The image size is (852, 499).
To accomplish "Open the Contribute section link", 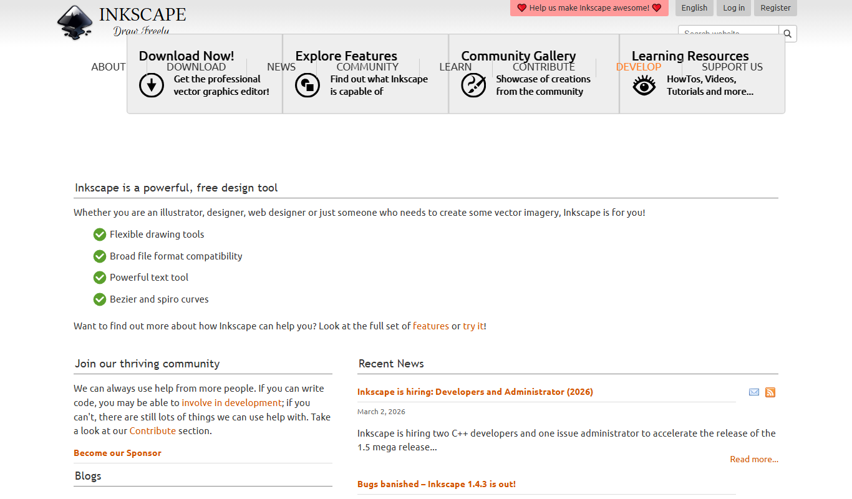I will [x=153, y=431].
